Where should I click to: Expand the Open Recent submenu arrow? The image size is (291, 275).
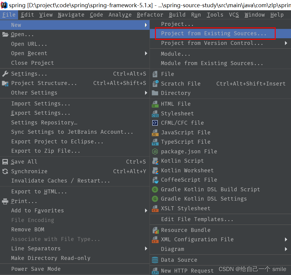[x=146, y=54]
